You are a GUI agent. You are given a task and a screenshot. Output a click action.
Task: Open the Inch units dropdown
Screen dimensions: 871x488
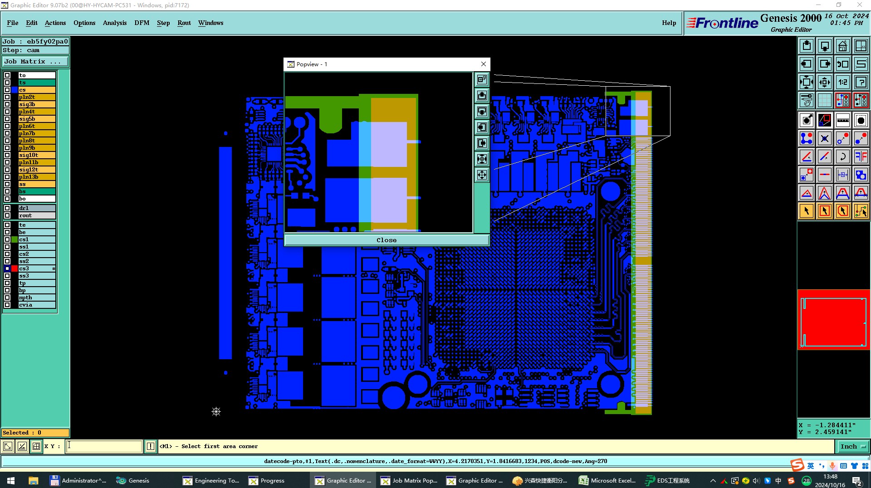pos(853,447)
